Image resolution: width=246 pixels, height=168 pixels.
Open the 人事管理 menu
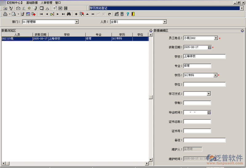tap(46, 3)
